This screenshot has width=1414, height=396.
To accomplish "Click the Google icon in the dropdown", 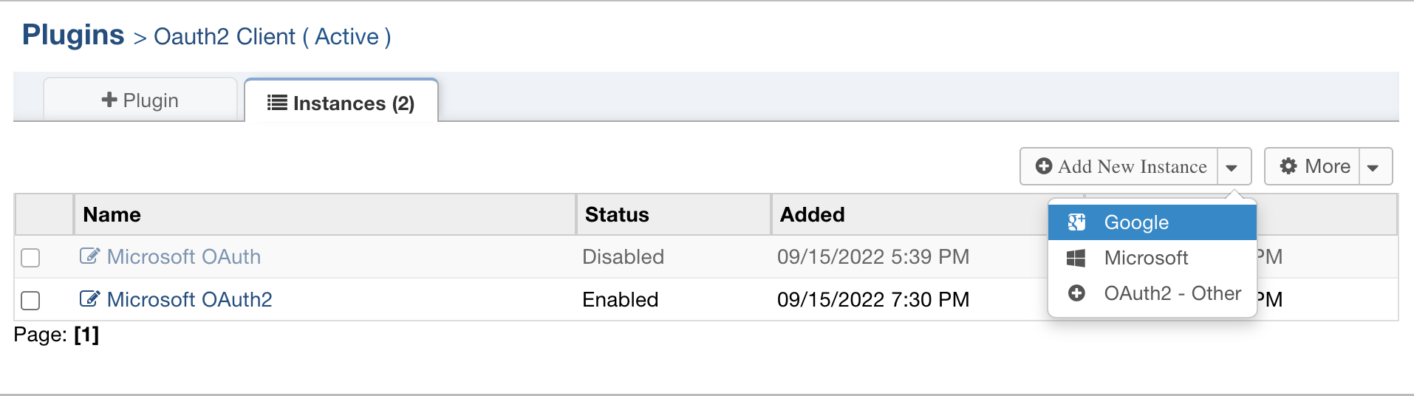I will 1076,222.
